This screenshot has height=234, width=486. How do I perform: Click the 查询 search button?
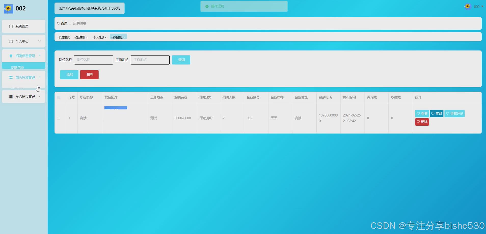click(x=181, y=60)
